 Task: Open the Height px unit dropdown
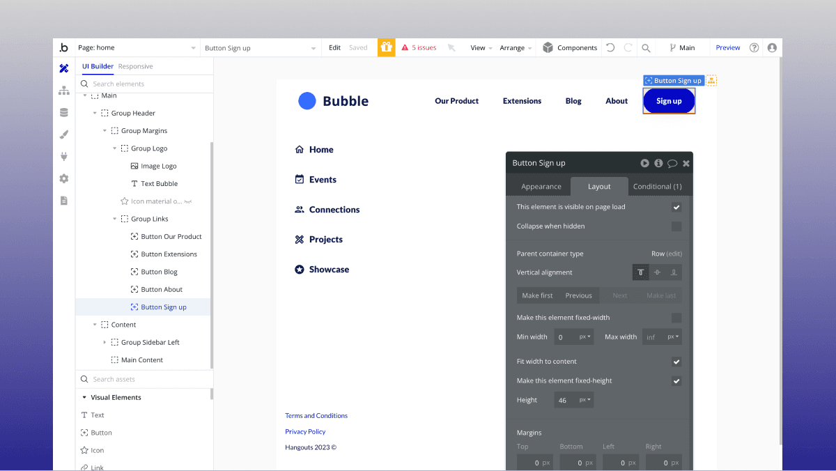tap(585, 400)
